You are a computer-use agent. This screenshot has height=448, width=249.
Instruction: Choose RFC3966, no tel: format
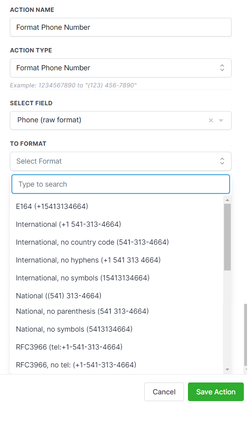pos(116,365)
